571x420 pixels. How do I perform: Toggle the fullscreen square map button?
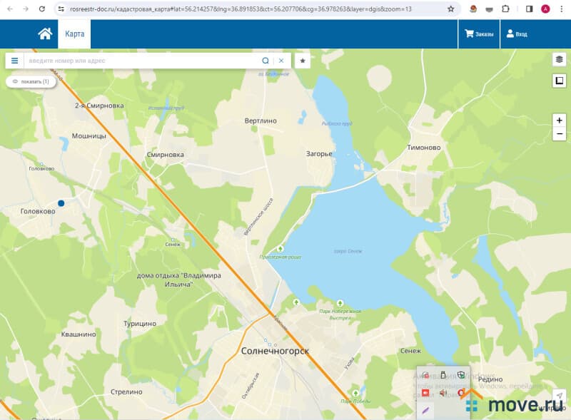pyautogui.click(x=559, y=81)
